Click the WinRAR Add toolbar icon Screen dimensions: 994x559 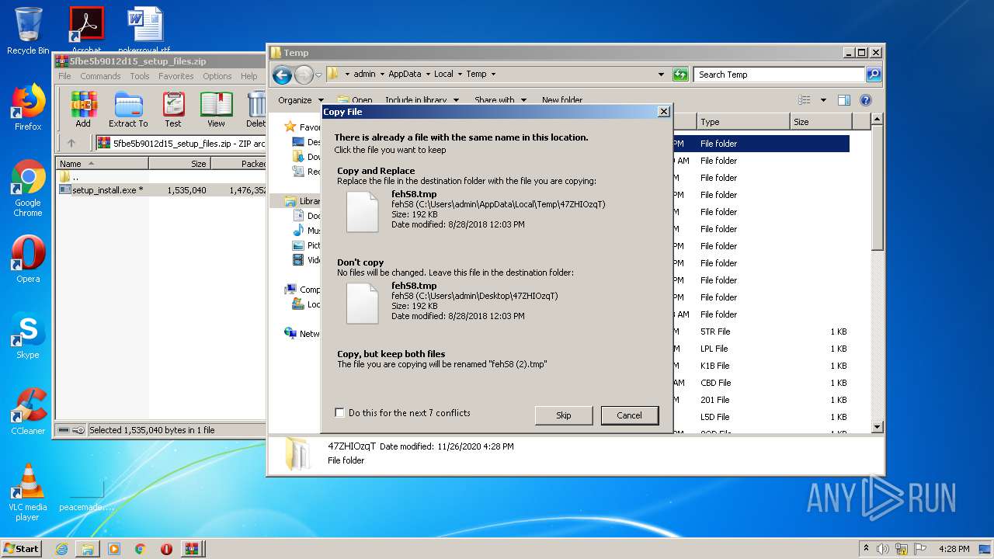click(x=83, y=109)
